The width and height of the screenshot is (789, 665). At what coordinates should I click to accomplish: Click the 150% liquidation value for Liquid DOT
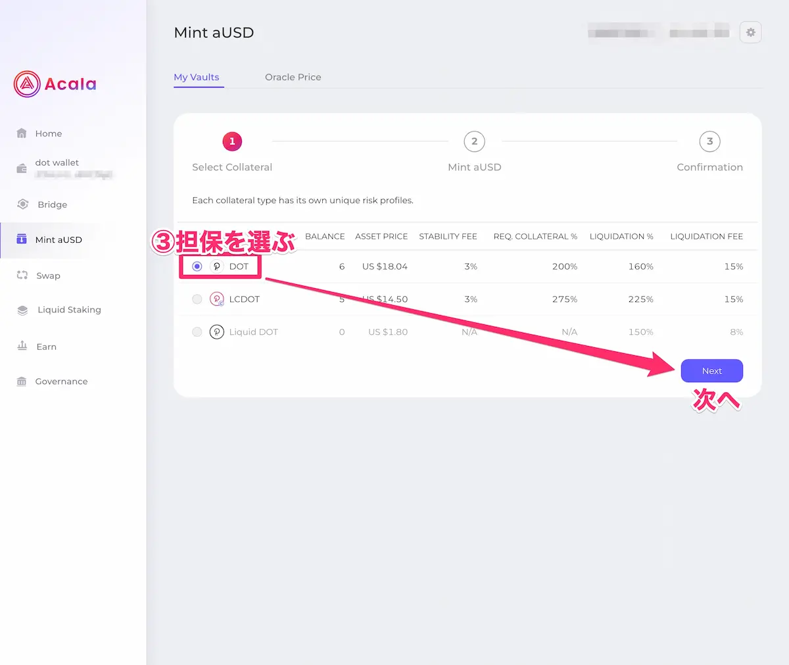(641, 332)
